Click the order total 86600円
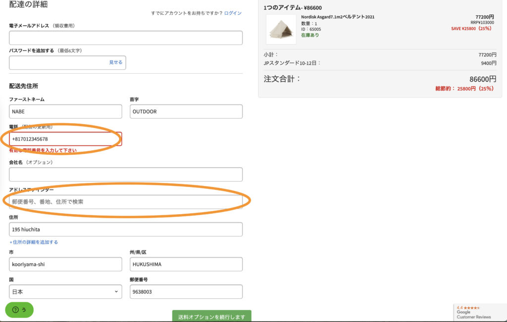The image size is (507, 322). [483, 79]
